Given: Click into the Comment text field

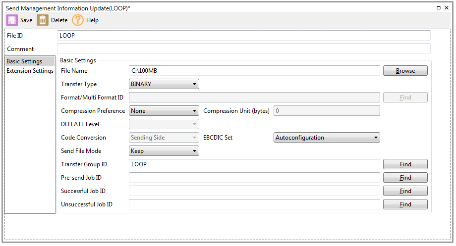Looking at the screenshot, I should (x=243, y=49).
